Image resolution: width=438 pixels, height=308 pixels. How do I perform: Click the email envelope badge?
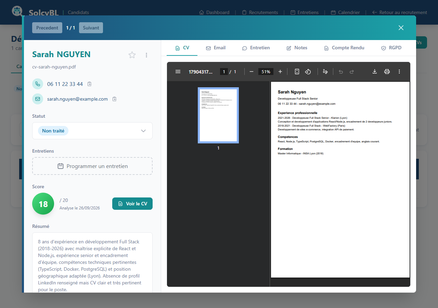click(38, 99)
